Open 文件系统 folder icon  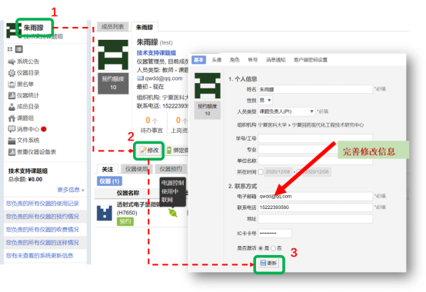click(12, 141)
